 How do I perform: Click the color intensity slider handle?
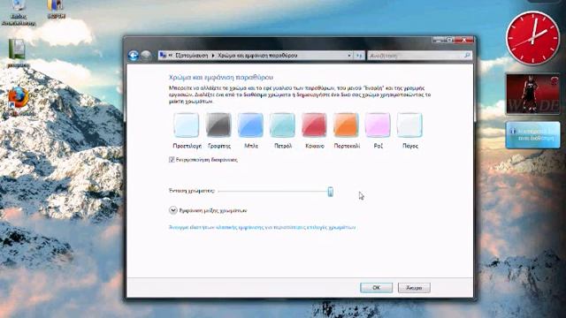click(330, 192)
